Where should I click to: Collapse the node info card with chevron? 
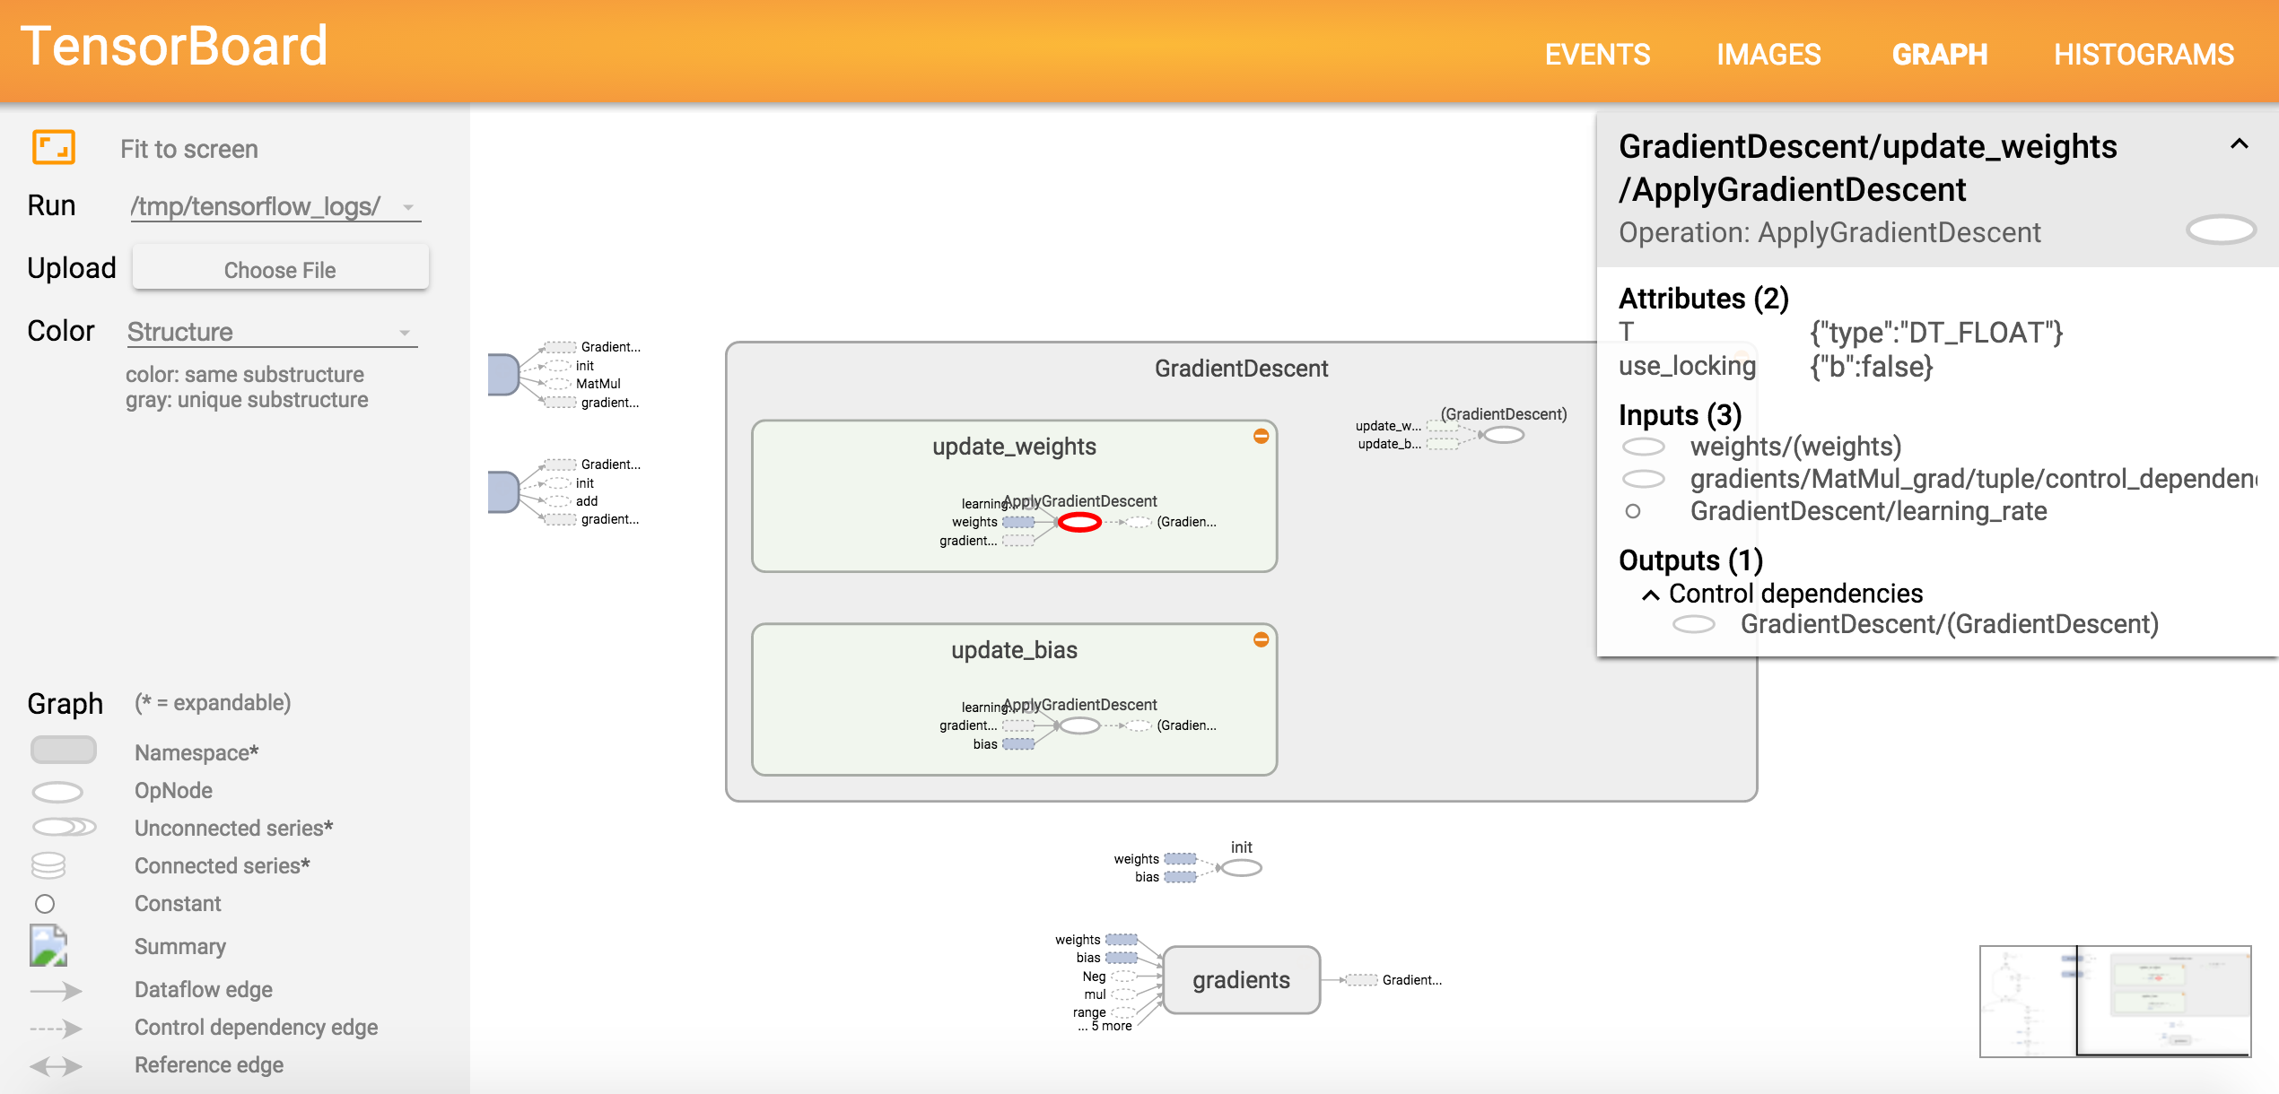[2239, 144]
